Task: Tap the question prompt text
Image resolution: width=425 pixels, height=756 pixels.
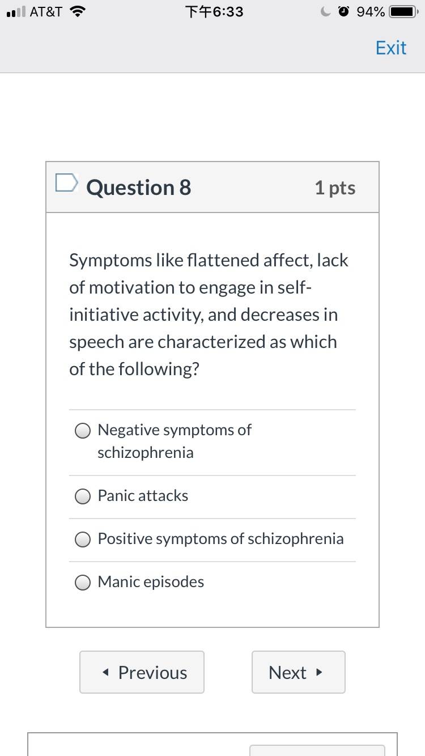Action: point(209,315)
